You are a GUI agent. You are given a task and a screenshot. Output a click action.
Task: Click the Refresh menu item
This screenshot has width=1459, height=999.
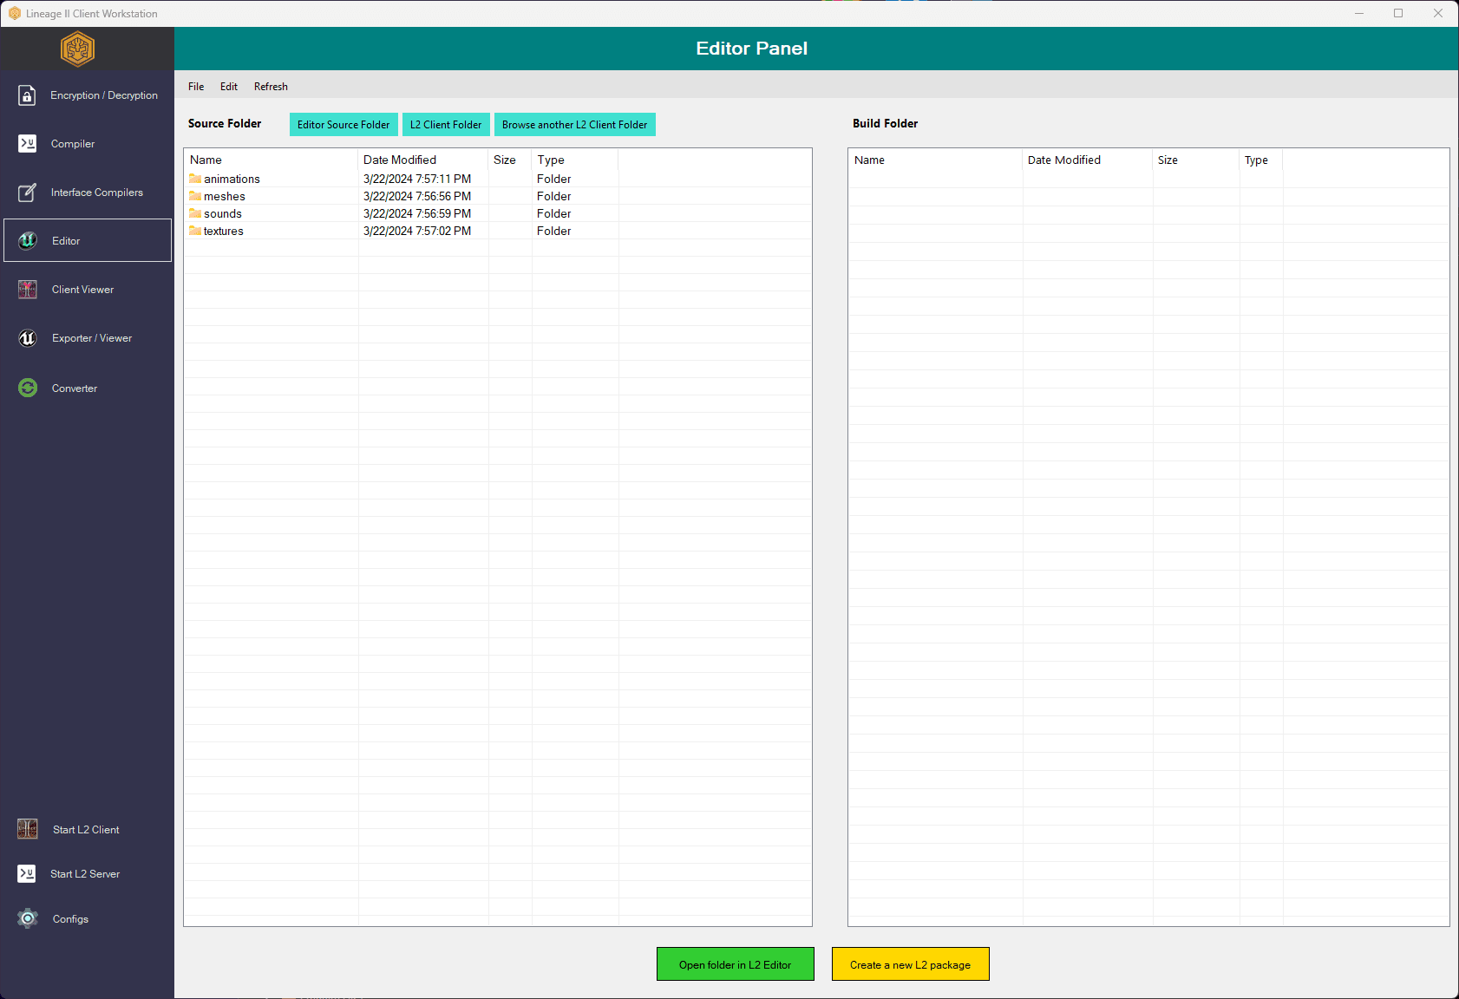coord(271,87)
